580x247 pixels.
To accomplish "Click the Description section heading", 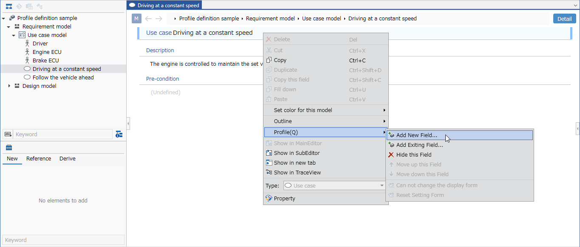I will 160,50.
